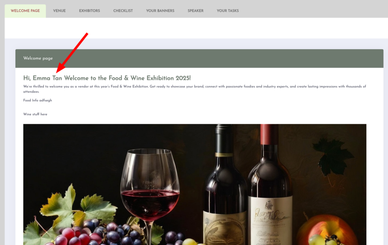Click the welcome paragraph about vendors
The width and height of the screenshot is (388, 245).
pos(194,89)
